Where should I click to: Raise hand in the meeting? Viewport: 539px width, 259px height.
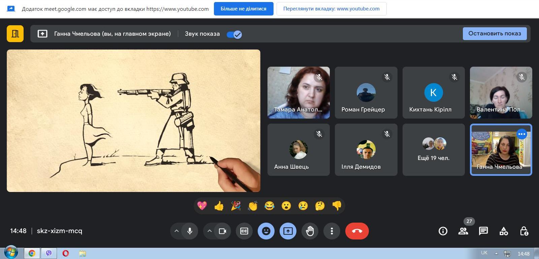[310, 231]
